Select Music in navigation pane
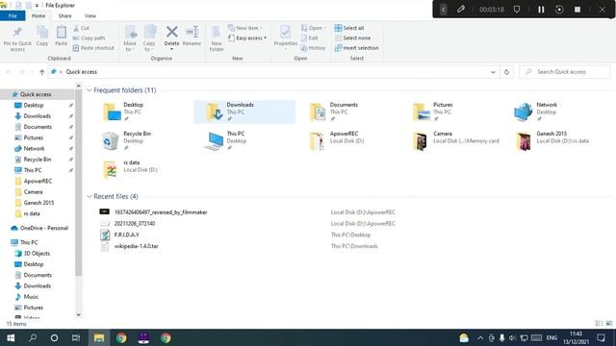Image resolution: width=616 pixels, height=346 pixels. pyautogui.click(x=31, y=297)
